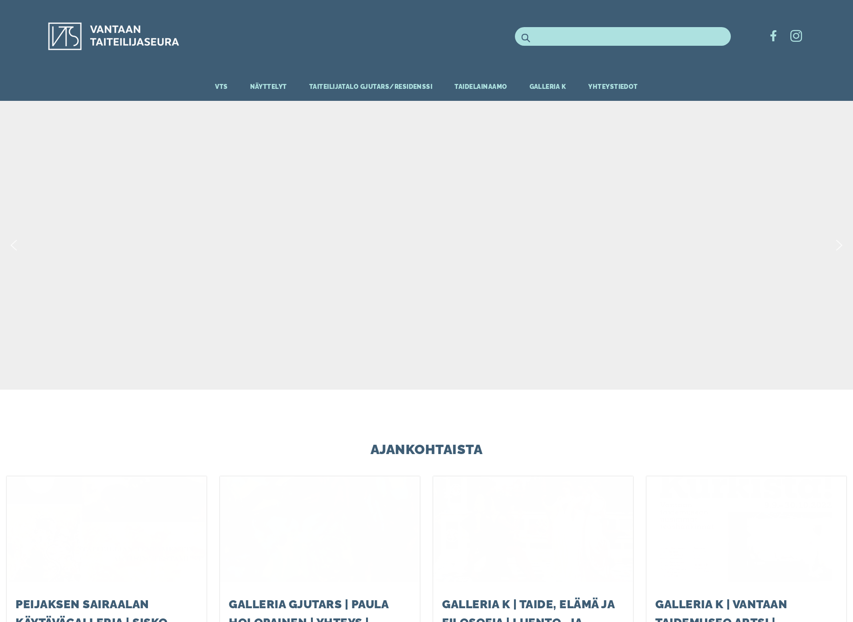Open Galleria K Vantaan Taidemuseo article
The height and width of the screenshot is (622, 853).
(x=721, y=610)
